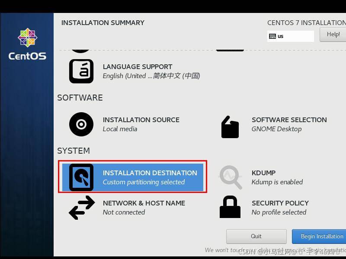Click the Network & Host Name arrows icon
The width and height of the screenshot is (346, 259).
click(81, 208)
